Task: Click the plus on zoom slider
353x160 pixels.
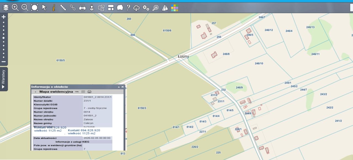Action: pyautogui.click(x=4, y=17)
